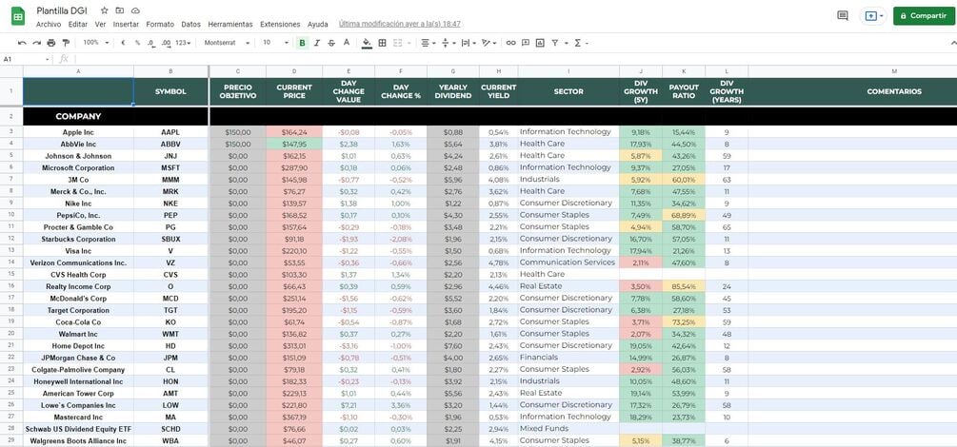Decrease decimal places
The image size is (957, 447).
pyautogui.click(x=150, y=43)
